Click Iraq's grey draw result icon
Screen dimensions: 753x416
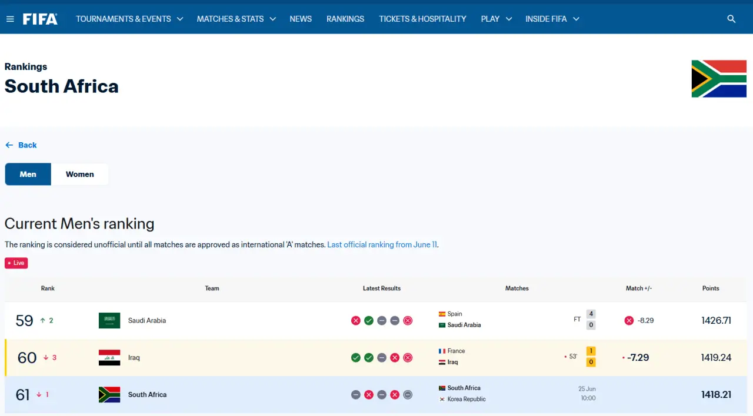(382, 357)
